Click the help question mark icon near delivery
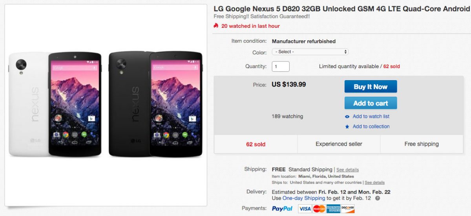Viewport: 471px width, 216px height. click(x=378, y=198)
